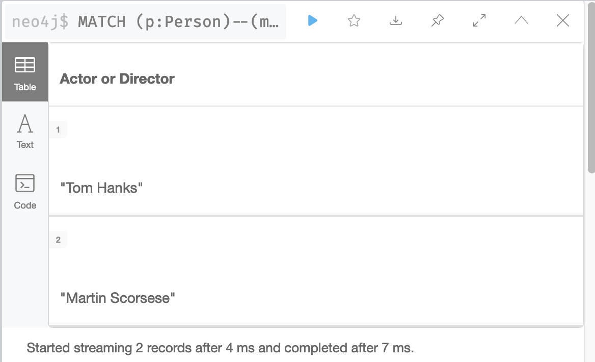Viewport: 595px width, 362px height.
Task: Click the terminal prompt Code icon
Action: click(25, 183)
